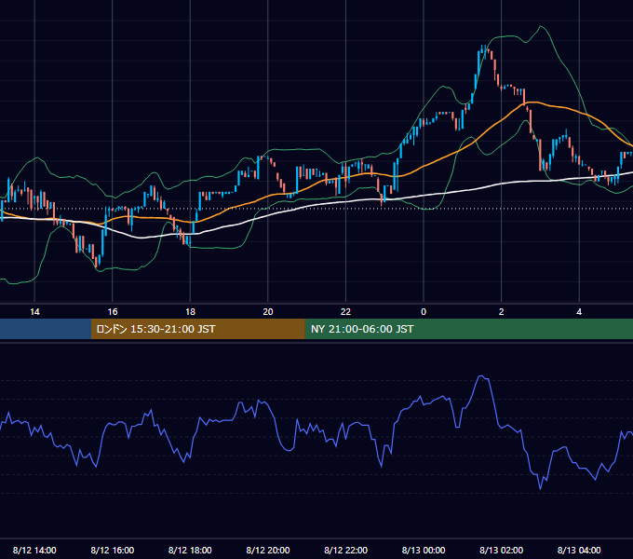
Task: Click the 8/13 00:00 date label
Action: click(x=424, y=550)
